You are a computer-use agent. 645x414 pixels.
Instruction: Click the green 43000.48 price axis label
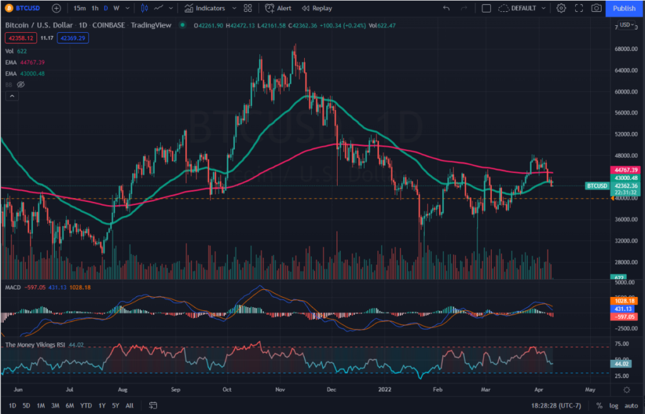coord(625,178)
